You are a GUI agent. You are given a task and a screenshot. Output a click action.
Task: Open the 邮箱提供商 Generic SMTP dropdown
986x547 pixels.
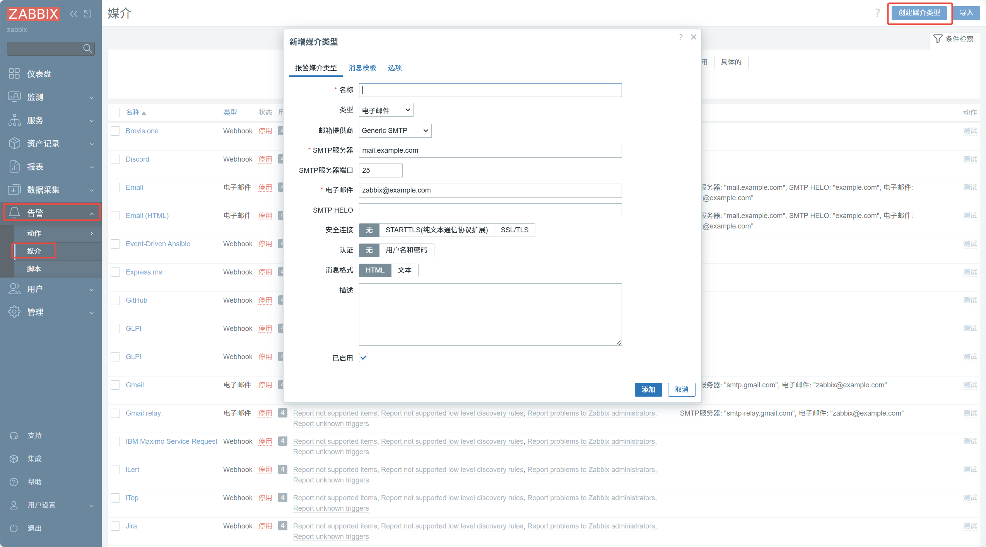(395, 131)
